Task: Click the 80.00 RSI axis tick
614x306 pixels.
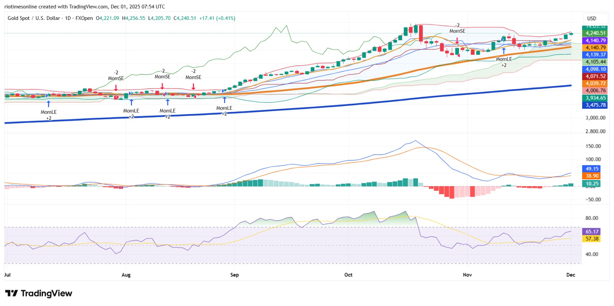Action: (592, 218)
